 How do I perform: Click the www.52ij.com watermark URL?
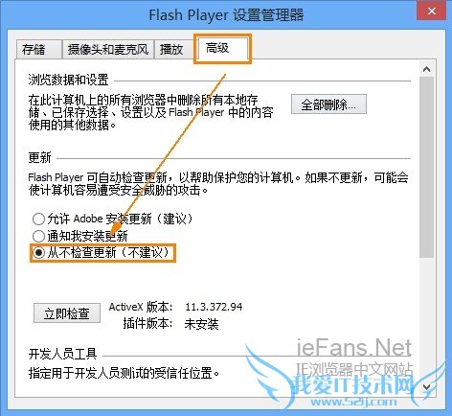(x=353, y=402)
